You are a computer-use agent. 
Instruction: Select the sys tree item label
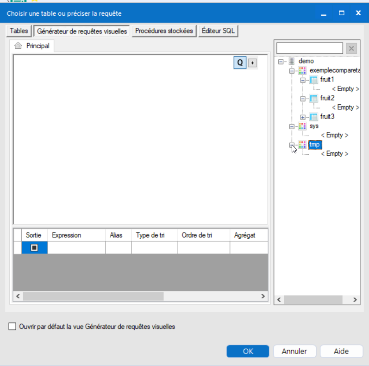pos(314,126)
